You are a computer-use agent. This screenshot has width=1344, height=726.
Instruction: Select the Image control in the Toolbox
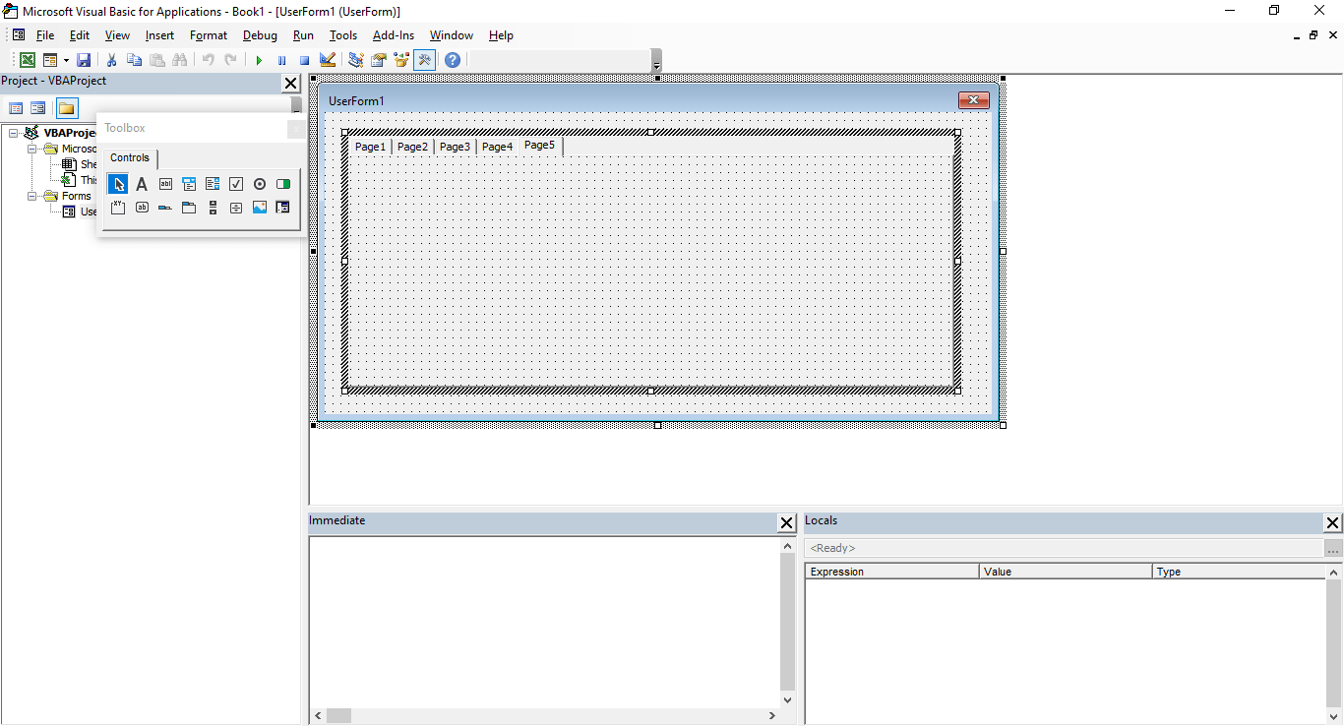(259, 208)
